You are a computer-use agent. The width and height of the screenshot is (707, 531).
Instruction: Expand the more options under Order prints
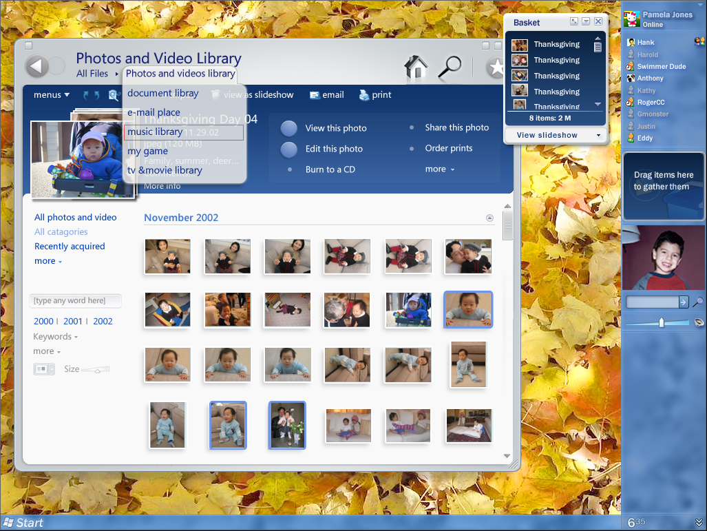click(x=440, y=169)
